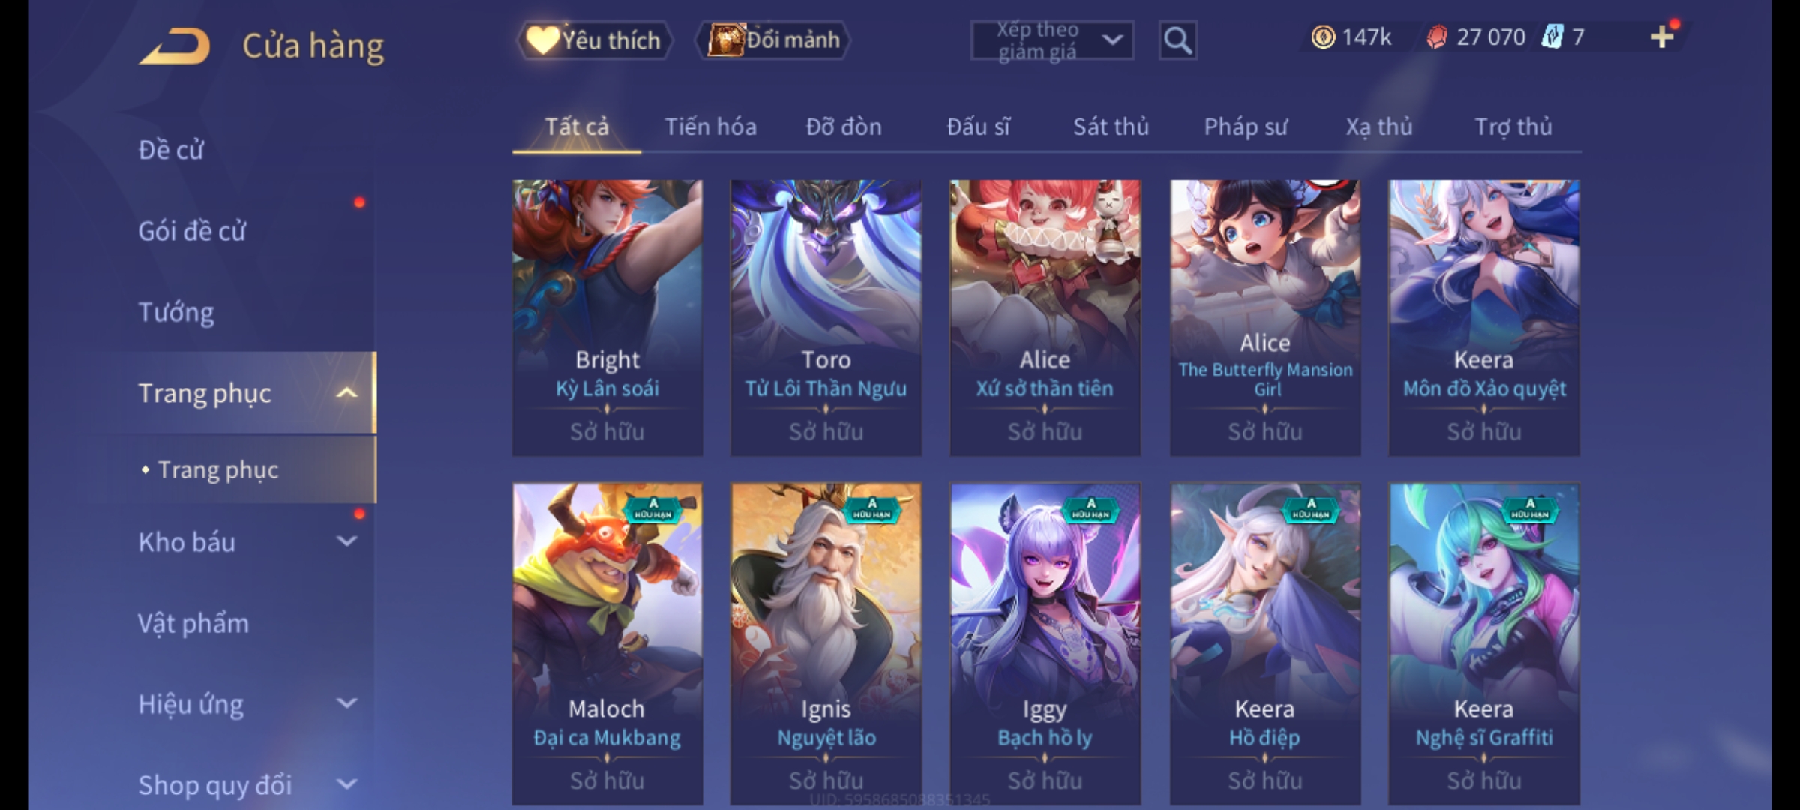
Task: Open the Iggy Bạch hồ ly skin card
Action: point(1045,643)
